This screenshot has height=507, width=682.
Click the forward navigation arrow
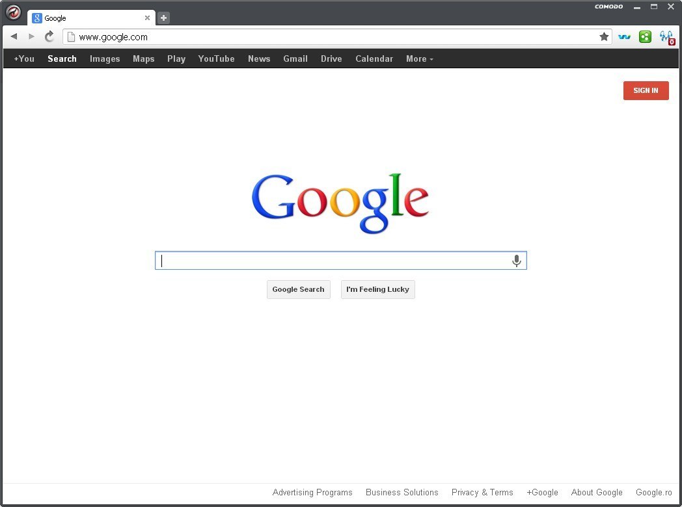pyautogui.click(x=31, y=36)
